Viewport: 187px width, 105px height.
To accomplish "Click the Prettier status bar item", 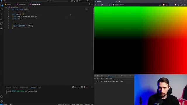I will pos(87,104).
